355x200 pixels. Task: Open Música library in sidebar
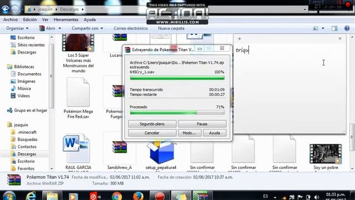[x=21, y=88]
